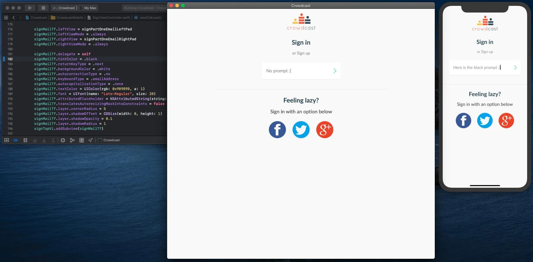Click the Step Into debug button
The image size is (533, 262).
point(44,140)
